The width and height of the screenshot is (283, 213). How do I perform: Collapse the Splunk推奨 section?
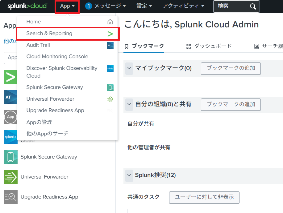[129, 175]
